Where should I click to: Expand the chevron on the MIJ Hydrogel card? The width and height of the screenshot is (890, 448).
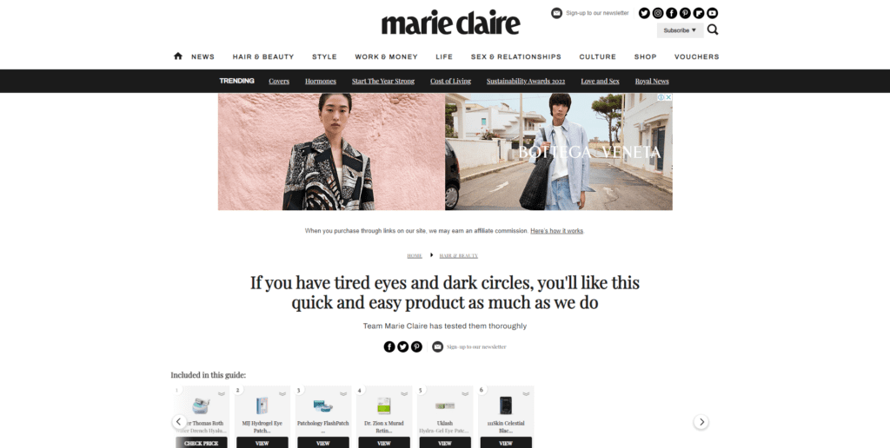point(282,393)
